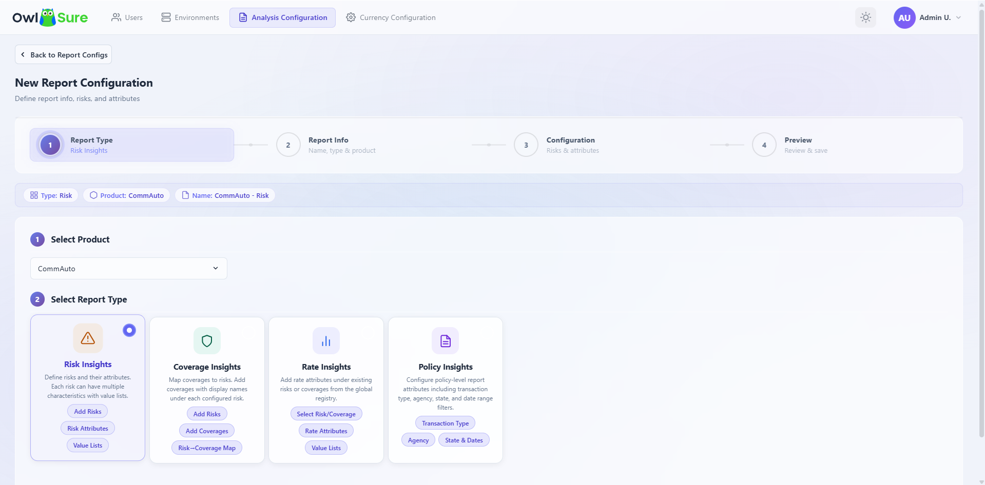Expand the Admin U. account menu chevron

click(958, 17)
